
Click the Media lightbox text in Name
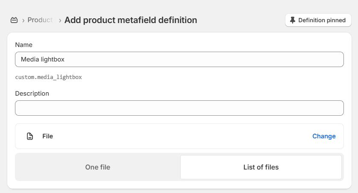click(43, 59)
